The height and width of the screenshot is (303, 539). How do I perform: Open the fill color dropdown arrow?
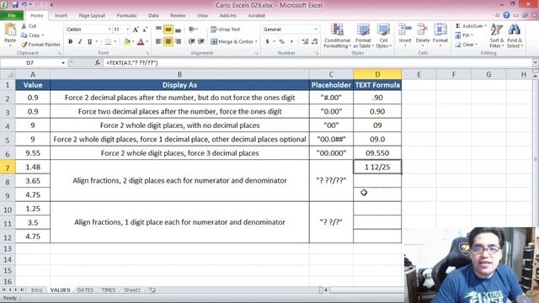click(133, 41)
